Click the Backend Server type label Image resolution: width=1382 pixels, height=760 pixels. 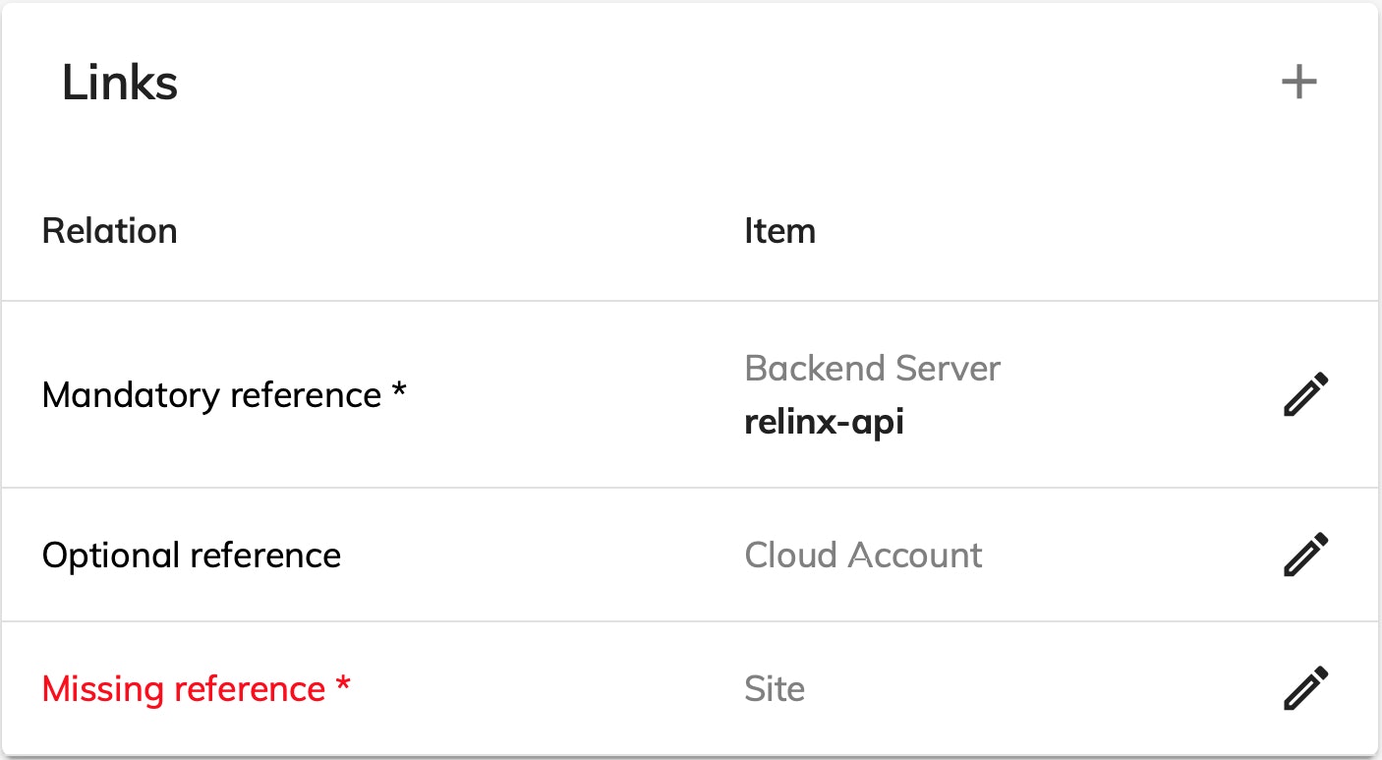click(x=872, y=369)
